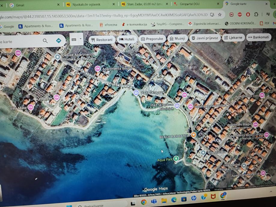Viewport: 276px width, 207px height.
Task: Open File Explorer from the taskbar
Action: click(x=164, y=200)
